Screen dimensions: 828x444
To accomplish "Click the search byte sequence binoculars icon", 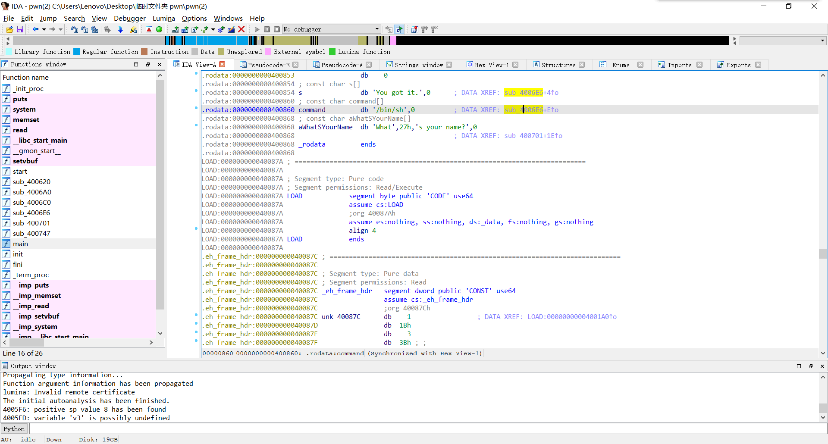I will point(94,29).
